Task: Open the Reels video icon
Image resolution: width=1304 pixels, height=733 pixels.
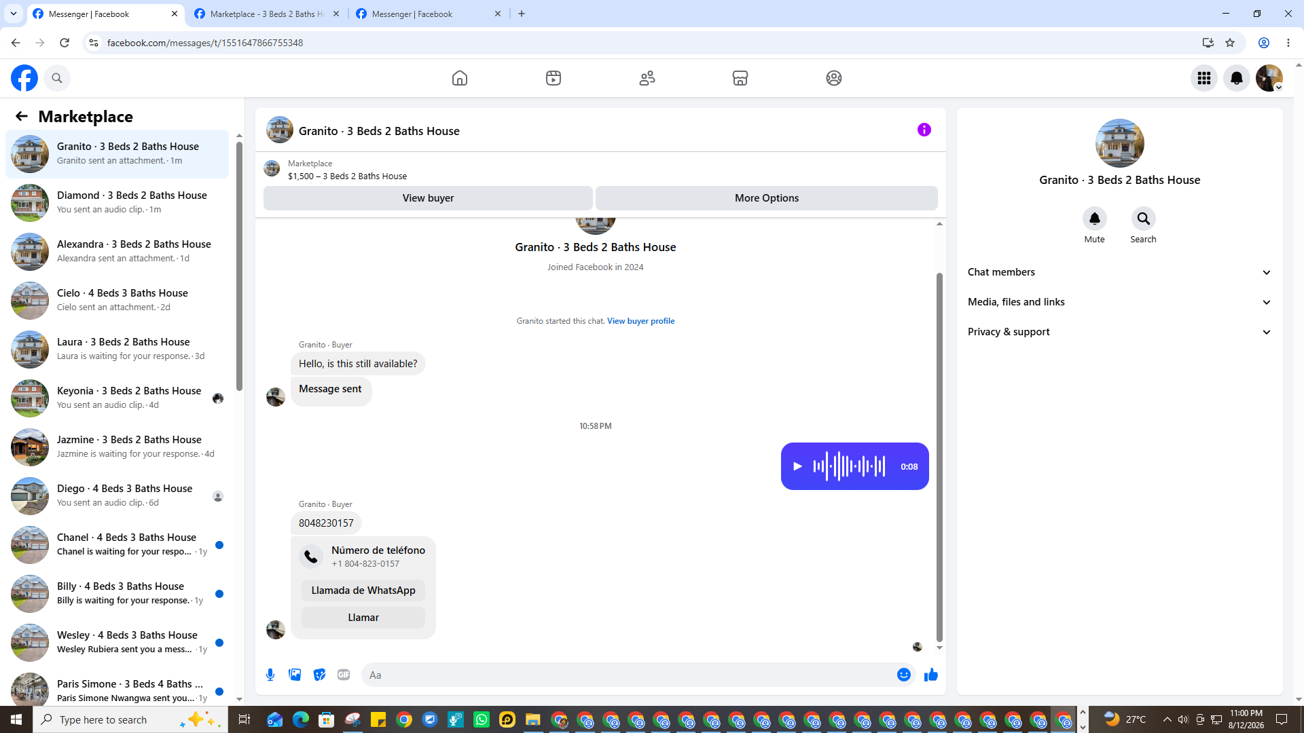Action: [x=554, y=78]
